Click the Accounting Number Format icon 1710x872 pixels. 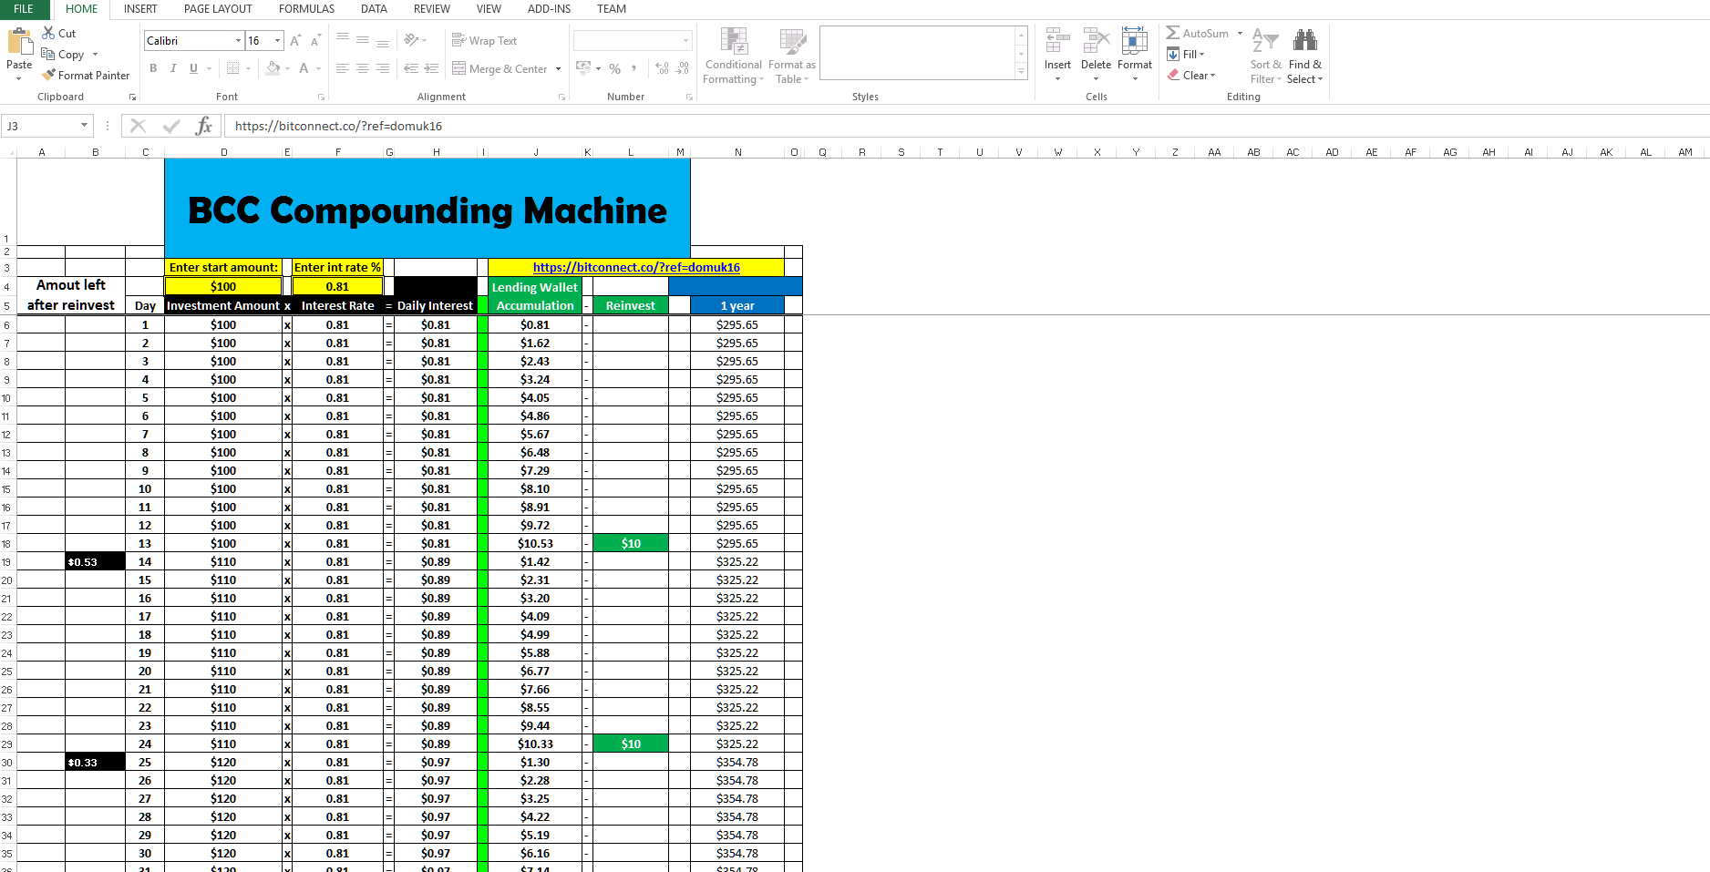pyautogui.click(x=583, y=68)
